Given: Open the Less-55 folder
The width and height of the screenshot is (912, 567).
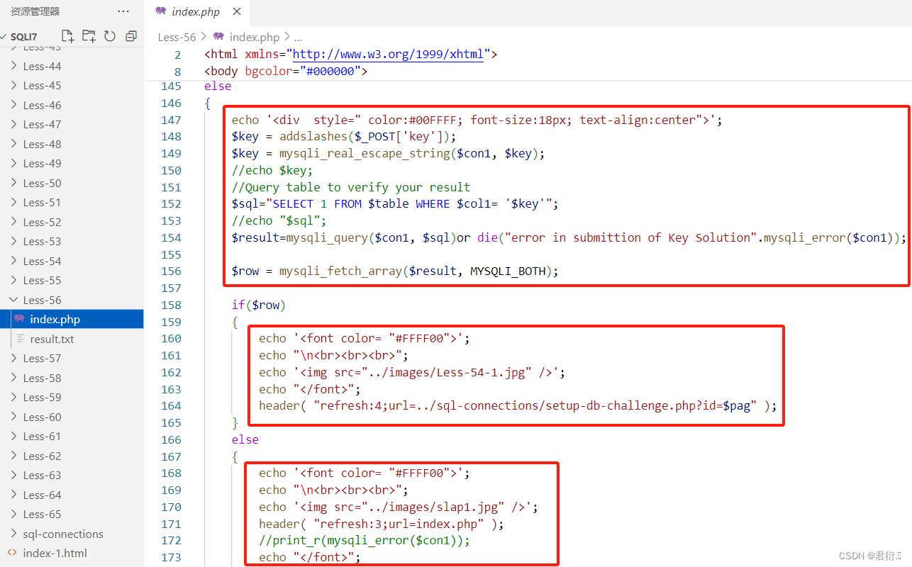Looking at the screenshot, I should coord(72,280).
